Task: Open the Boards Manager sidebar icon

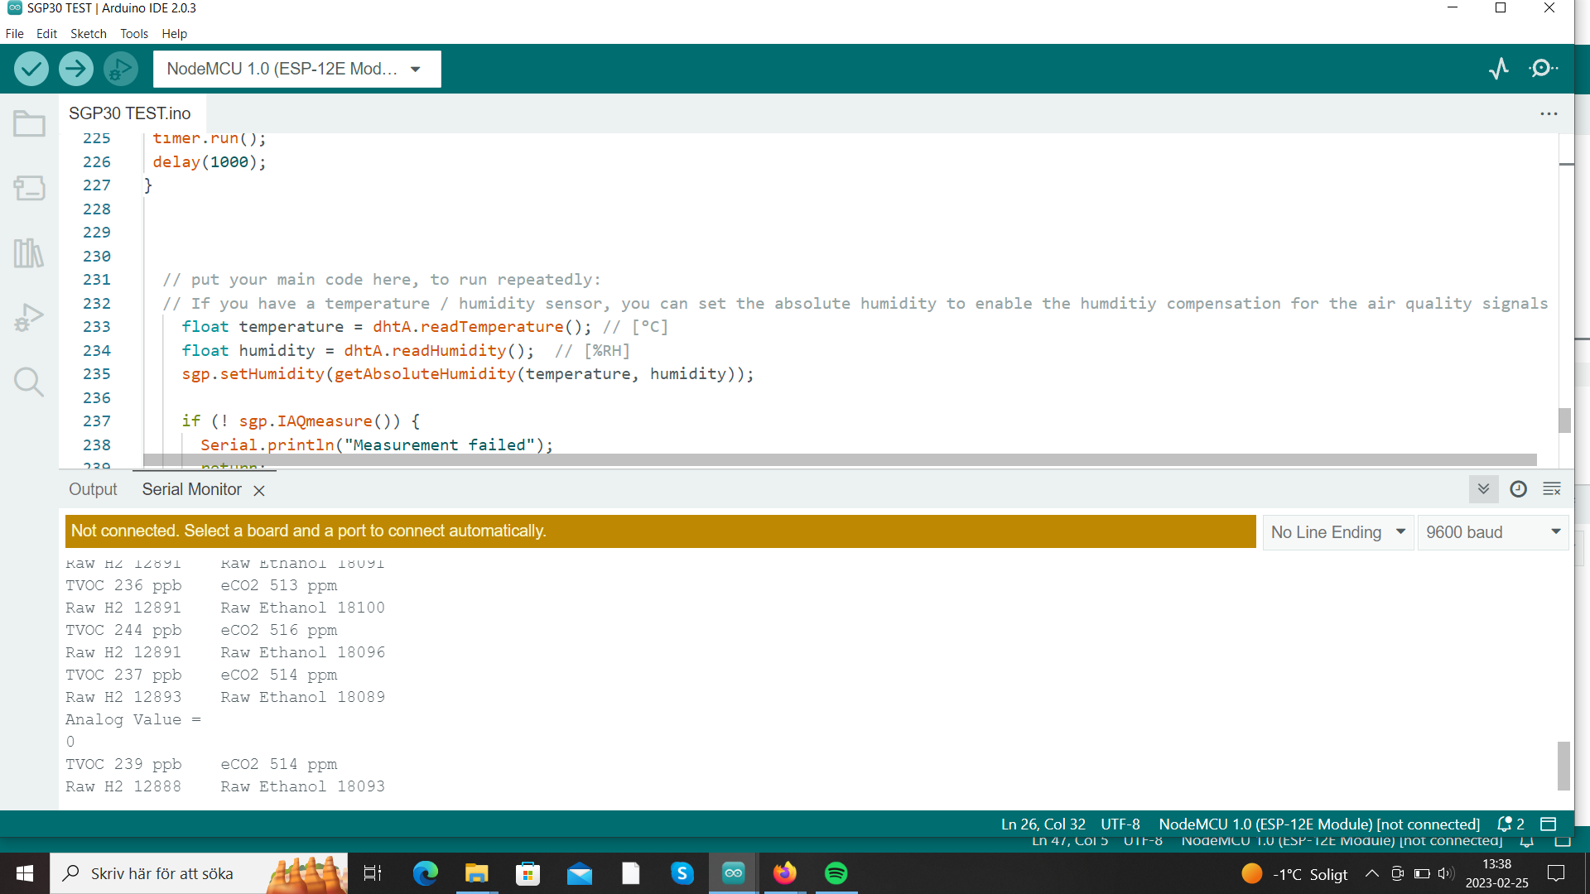Action: 29,188
